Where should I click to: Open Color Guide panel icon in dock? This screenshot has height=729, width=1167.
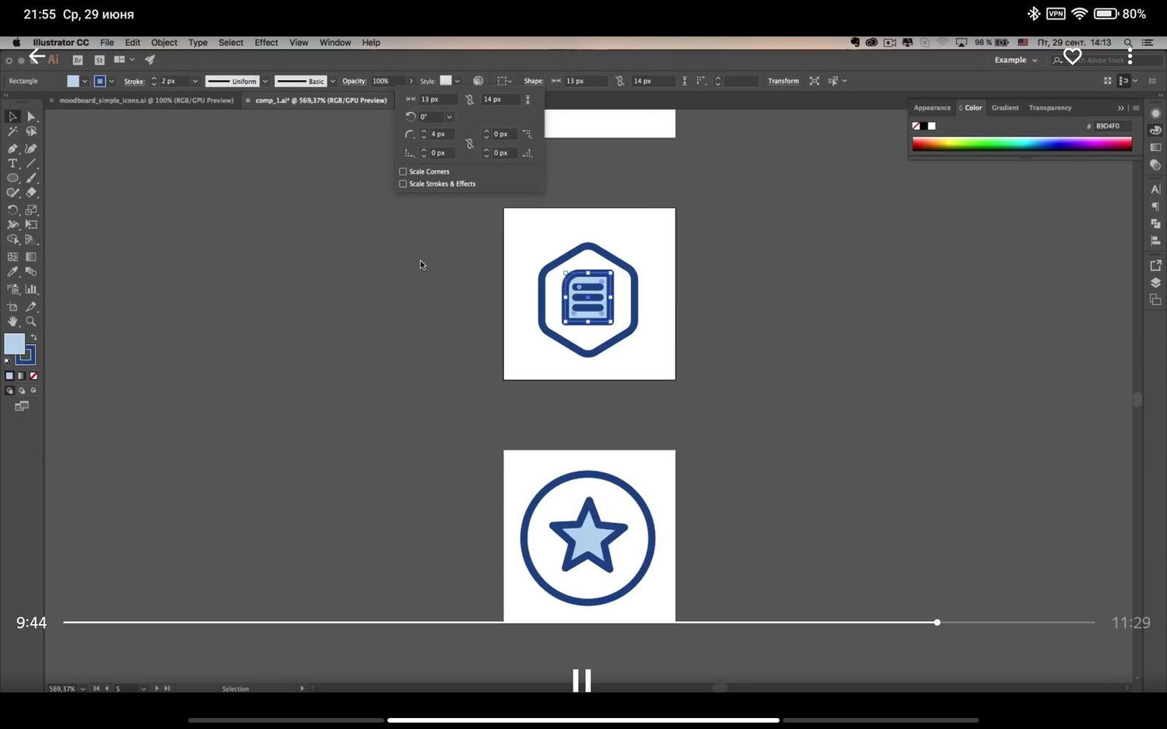coord(1155,131)
